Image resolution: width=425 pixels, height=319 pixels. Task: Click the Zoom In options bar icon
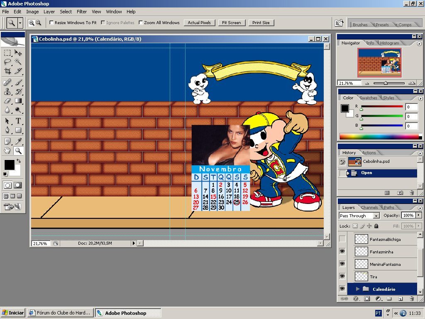[32, 23]
